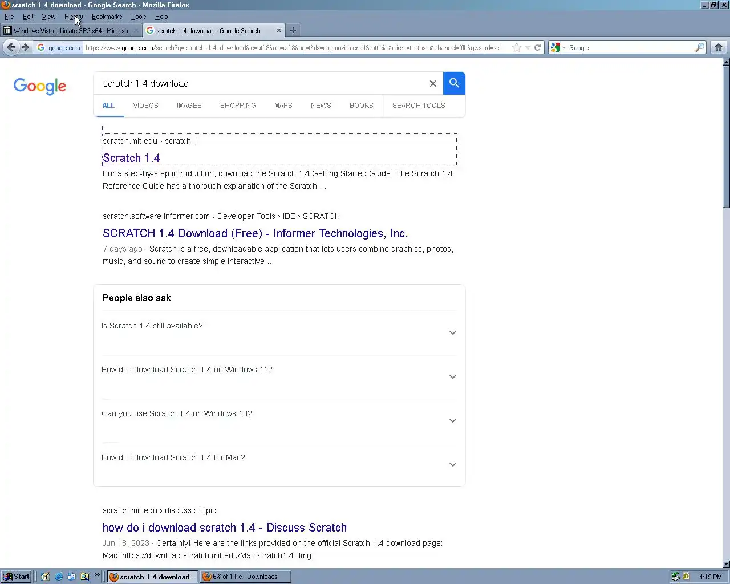This screenshot has width=730, height=584.
Task: Open the URL history dropdown arrow
Action: 528,48
